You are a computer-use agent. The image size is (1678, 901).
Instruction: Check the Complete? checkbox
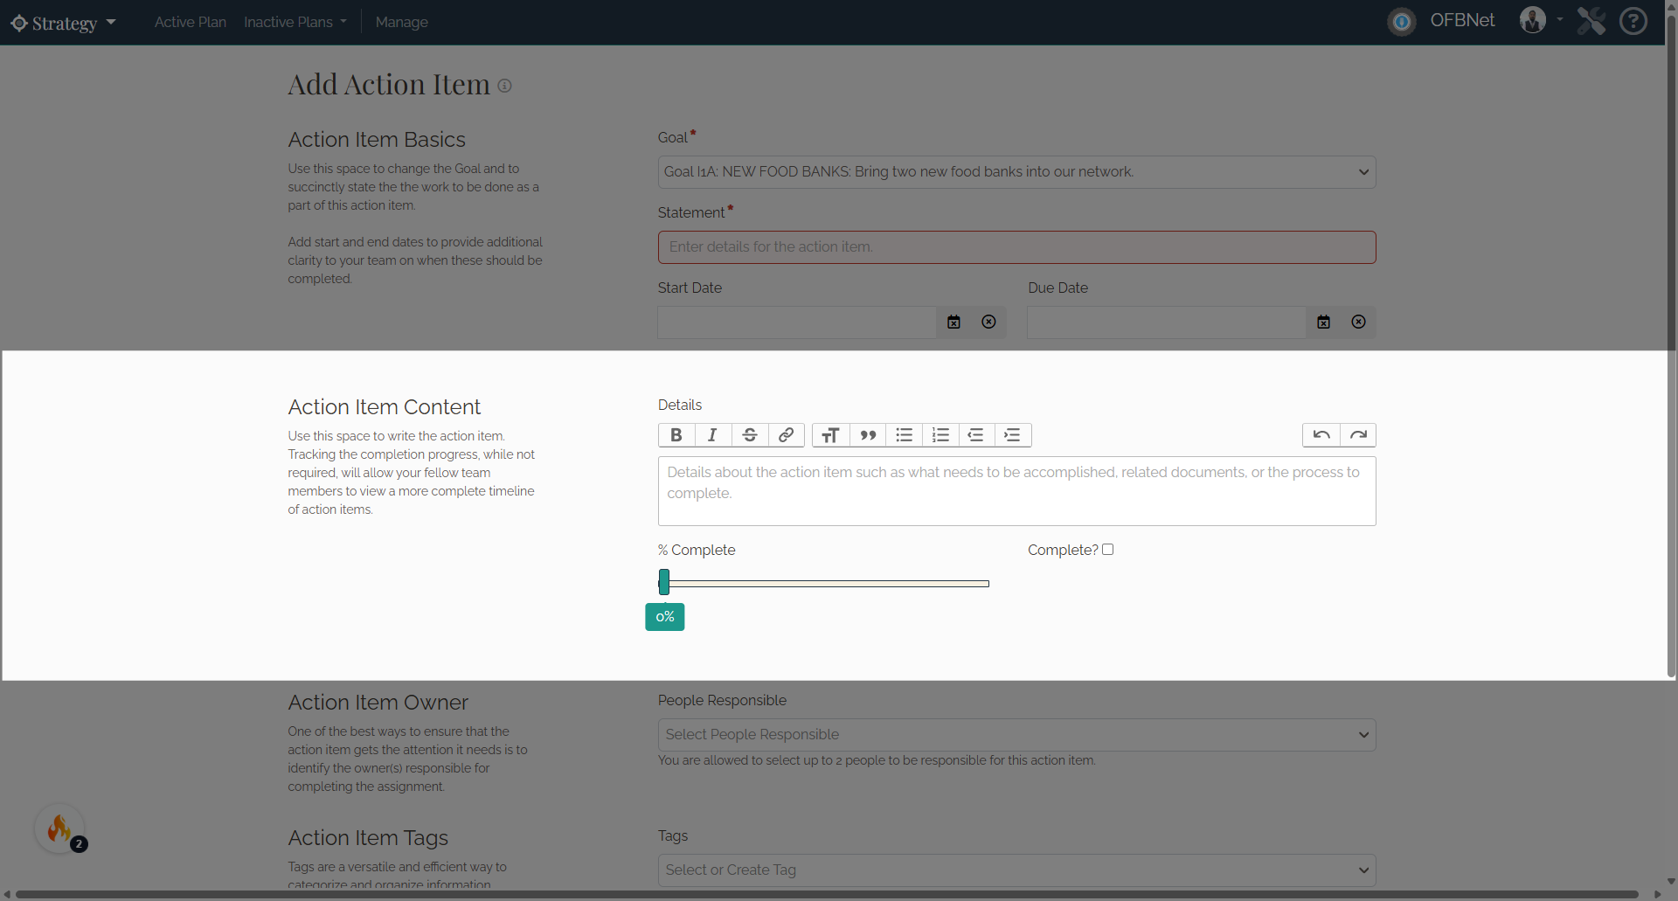(x=1108, y=550)
